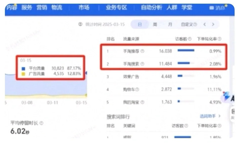Click the 手淘推荐 traffic source
This screenshot has width=237, height=144.
pos(131,51)
